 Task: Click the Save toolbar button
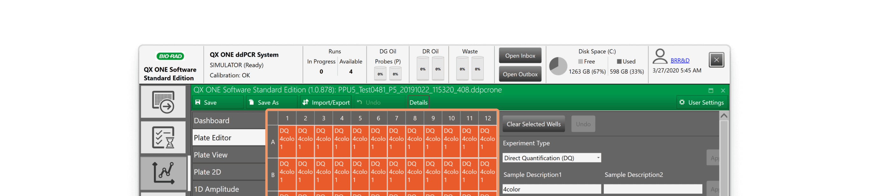point(218,102)
